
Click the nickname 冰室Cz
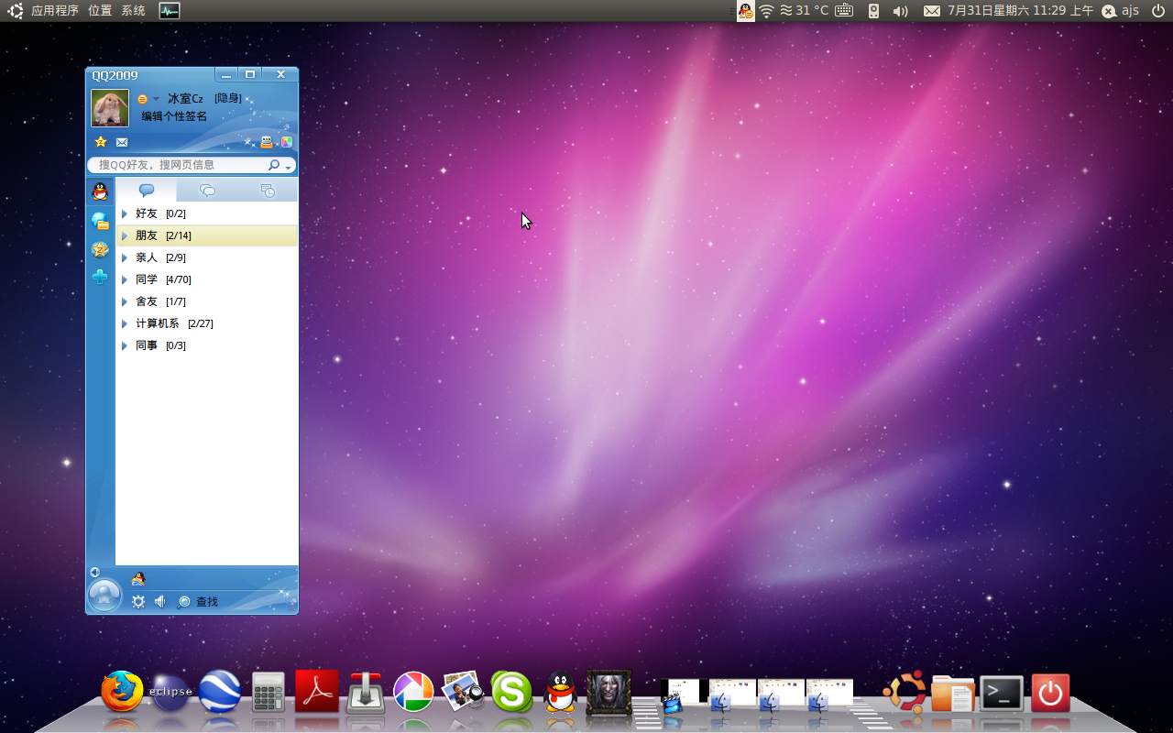point(185,98)
